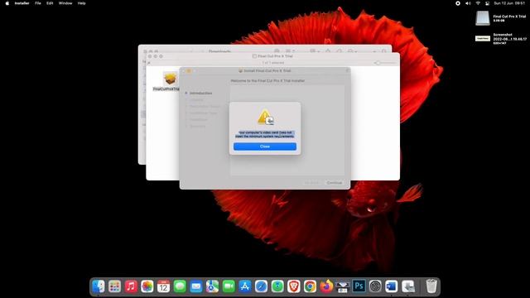Open Safari from the dock
530x298 pixels.
coord(261,286)
